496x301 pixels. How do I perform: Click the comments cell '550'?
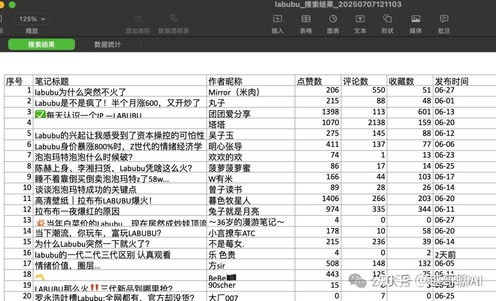364,92
